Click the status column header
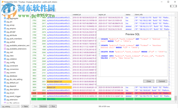 pos(129,14)
